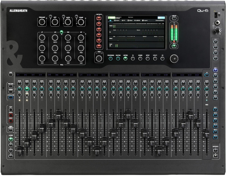
Task: Mute channel 1 with its MUTE button
Action: [x=19, y=83]
